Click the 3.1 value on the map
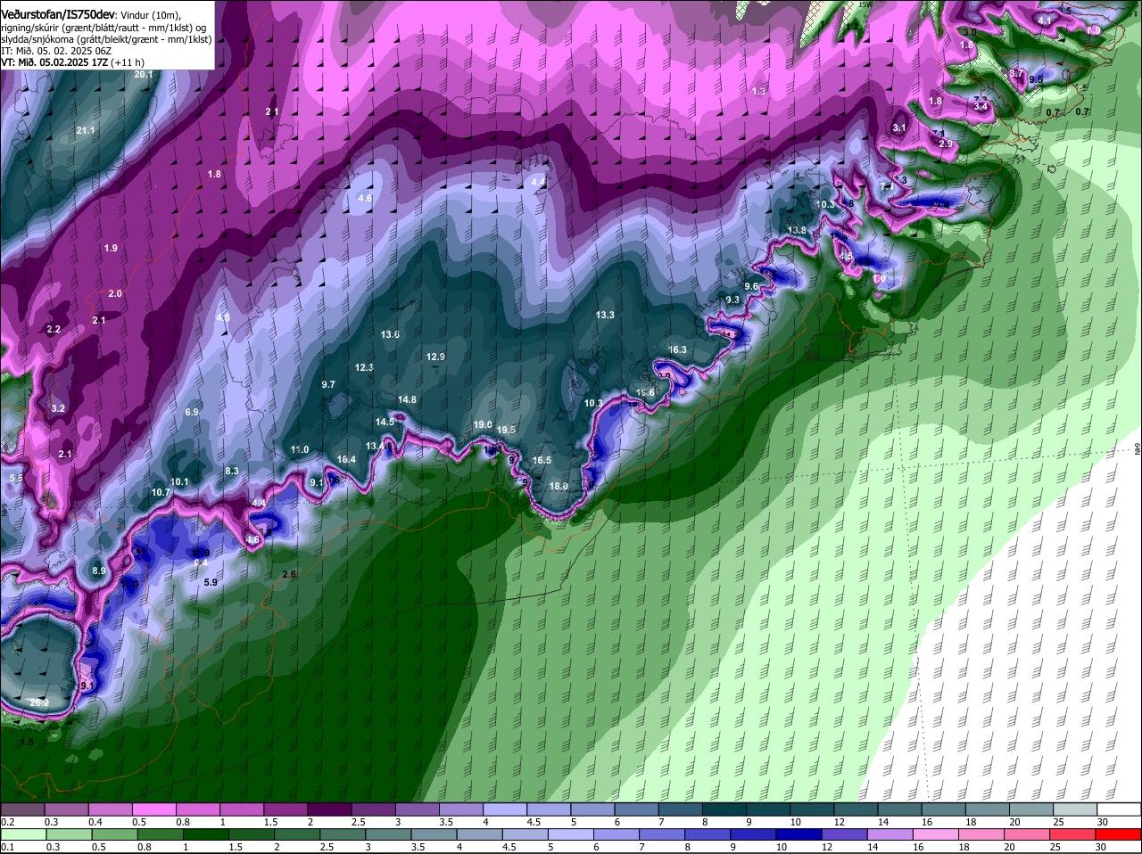The width and height of the screenshot is (1142, 854). (899, 127)
